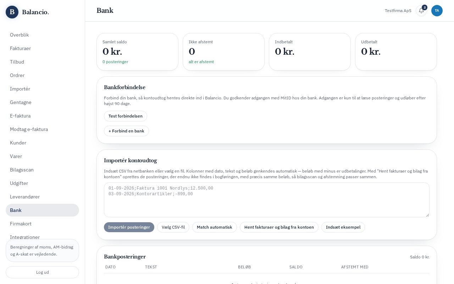The height and width of the screenshot is (284, 454).
Task: Click the TEKST column header
Action: point(151,267)
